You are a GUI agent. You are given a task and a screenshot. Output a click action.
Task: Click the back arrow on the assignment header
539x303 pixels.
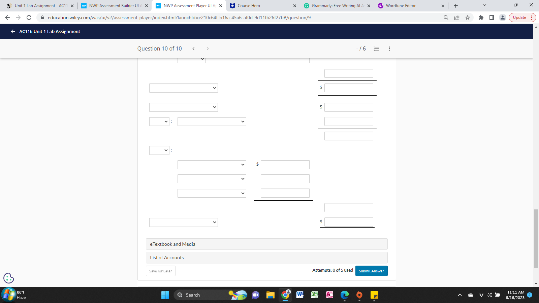tap(12, 31)
